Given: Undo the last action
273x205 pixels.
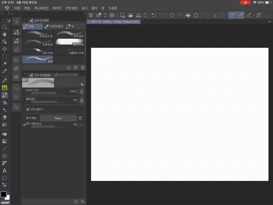Looking at the screenshot, I should tap(153, 15).
